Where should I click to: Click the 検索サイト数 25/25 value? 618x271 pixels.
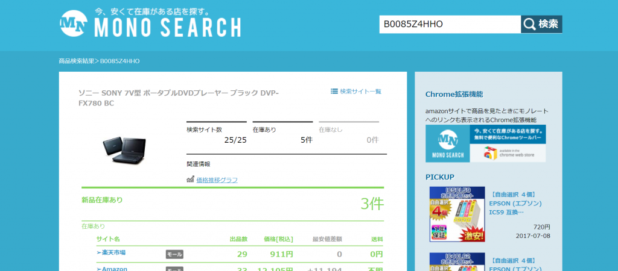click(x=235, y=140)
